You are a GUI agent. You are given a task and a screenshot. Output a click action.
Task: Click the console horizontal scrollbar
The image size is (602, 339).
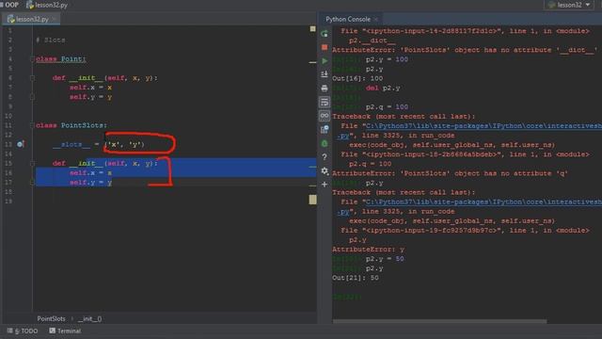click(x=439, y=321)
